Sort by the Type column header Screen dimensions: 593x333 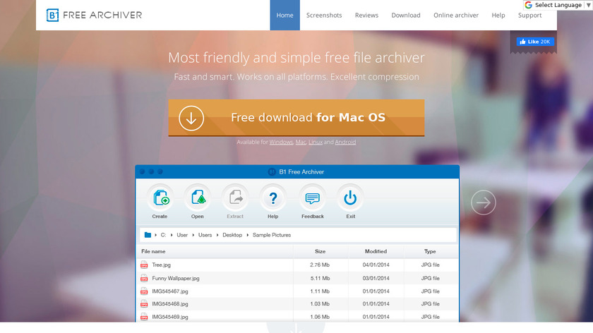tap(430, 251)
